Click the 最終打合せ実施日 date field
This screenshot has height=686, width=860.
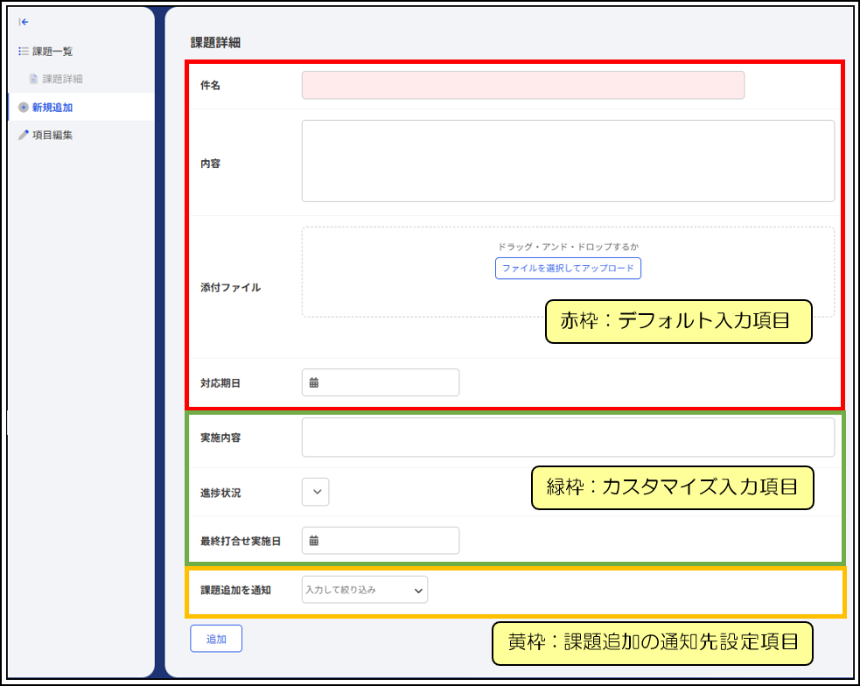380,541
